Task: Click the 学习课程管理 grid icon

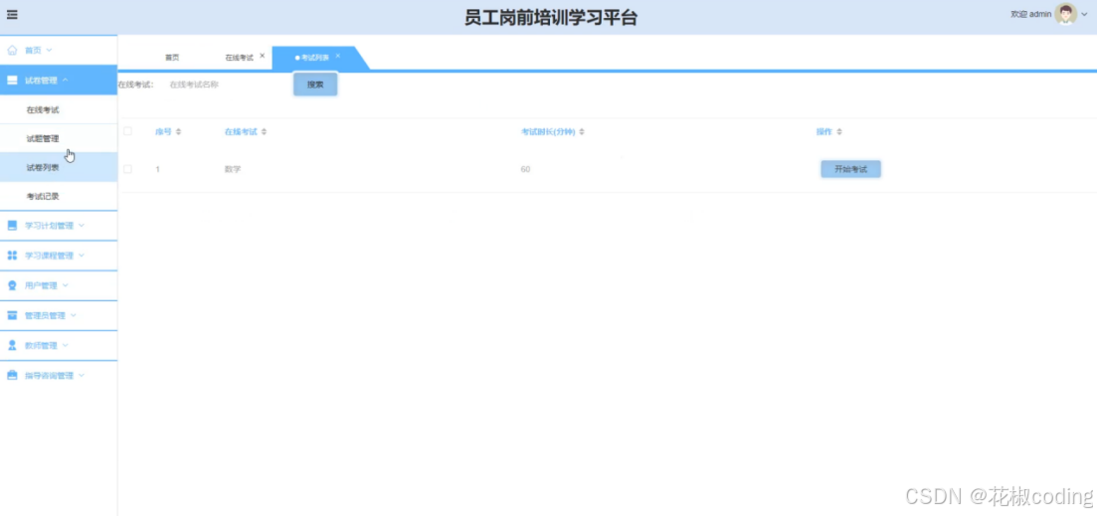Action: 12,256
